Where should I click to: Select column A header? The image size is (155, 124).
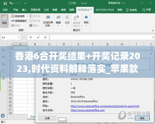pos(20,44)
